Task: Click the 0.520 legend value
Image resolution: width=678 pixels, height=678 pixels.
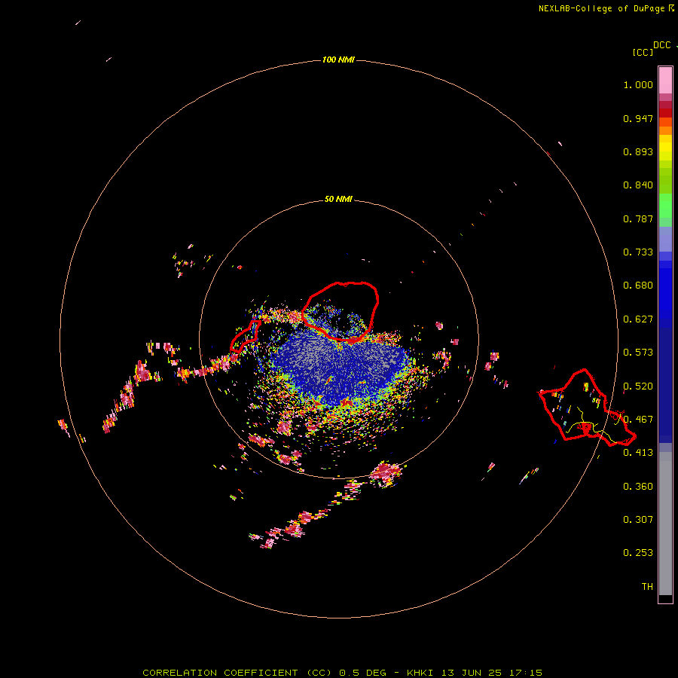Action: coord(638,386)
